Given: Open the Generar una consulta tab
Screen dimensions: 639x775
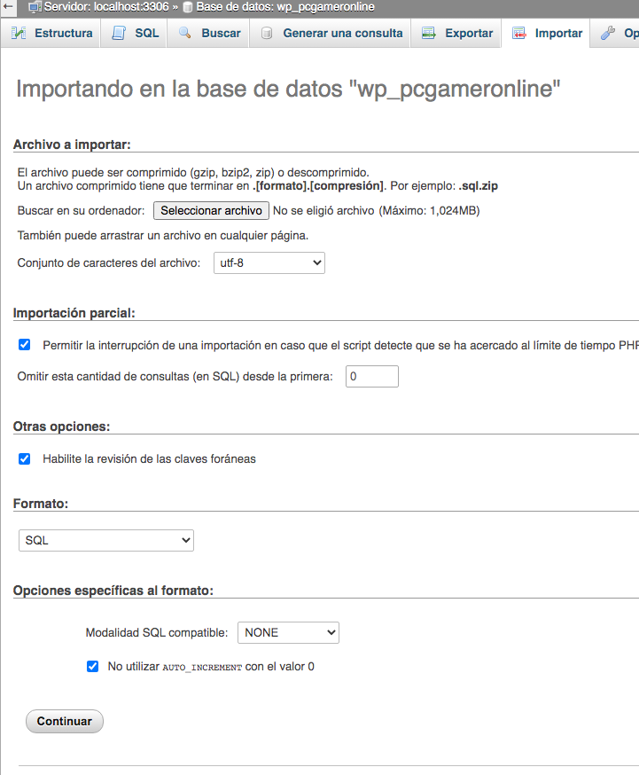Looking at the screenshot, I should coord(342,34).
